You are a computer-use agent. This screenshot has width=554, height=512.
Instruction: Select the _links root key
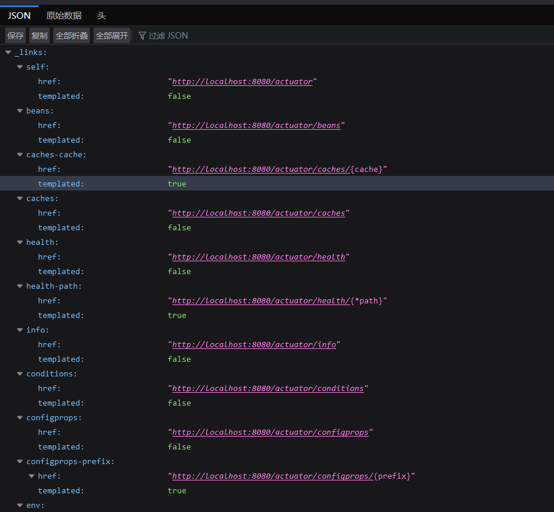tap(30, 52)
